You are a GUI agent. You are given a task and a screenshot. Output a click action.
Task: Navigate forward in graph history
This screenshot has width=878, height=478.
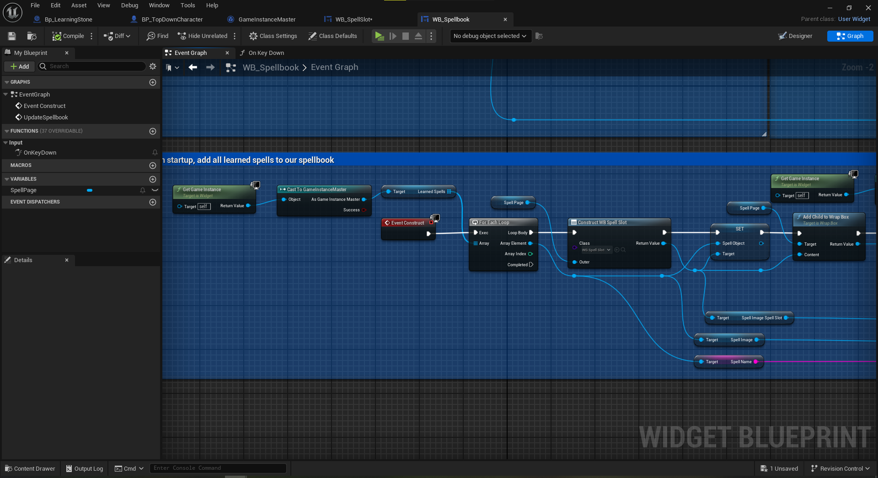point(210,68)
